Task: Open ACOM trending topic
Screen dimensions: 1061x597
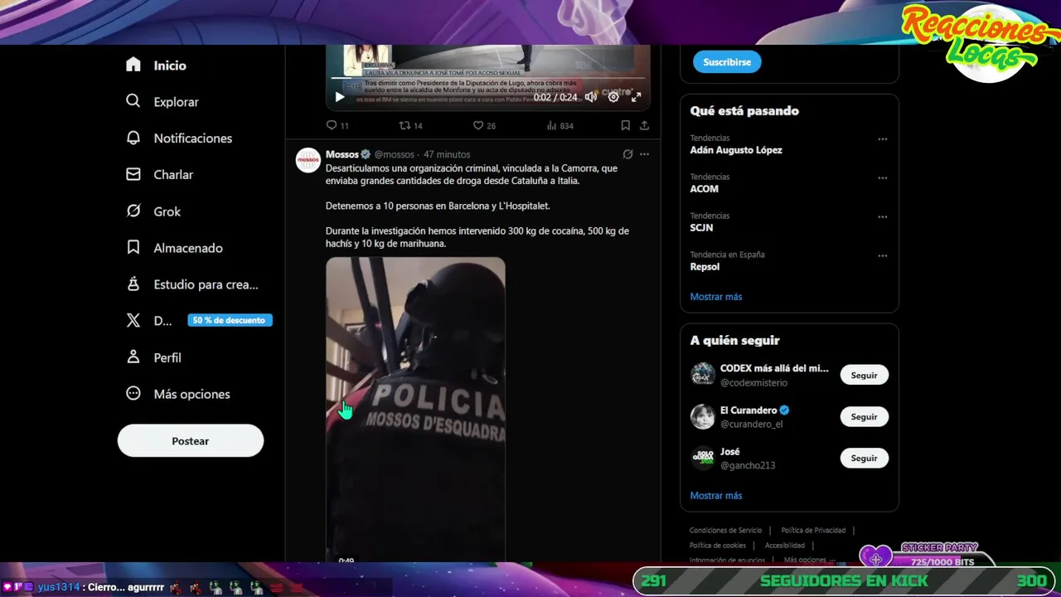Action: (705, 189)
